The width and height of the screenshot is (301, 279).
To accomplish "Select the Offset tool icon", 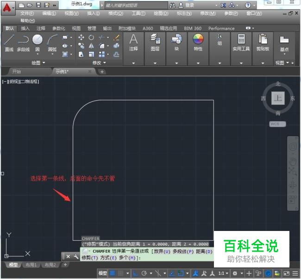I will 116,55.
